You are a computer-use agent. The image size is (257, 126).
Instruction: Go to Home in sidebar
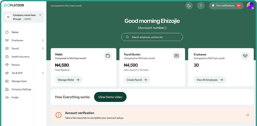(15, 32)
